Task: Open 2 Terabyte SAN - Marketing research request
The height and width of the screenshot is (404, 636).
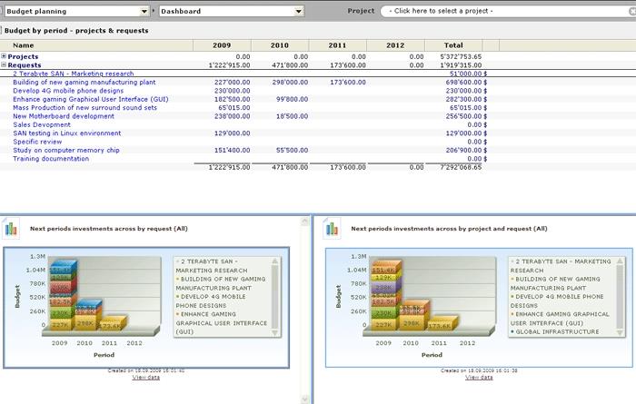Action: pos(73,74)
